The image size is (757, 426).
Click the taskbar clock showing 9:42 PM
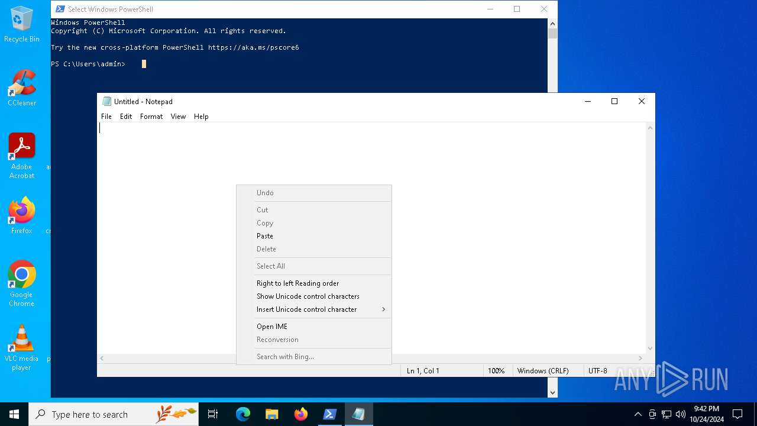click(x=707, y=414)
